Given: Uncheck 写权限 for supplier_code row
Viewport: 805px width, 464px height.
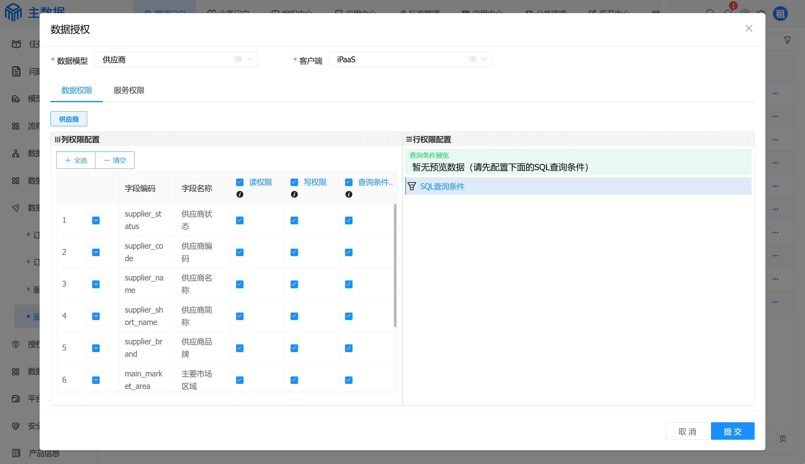Looking at the screenshot, I should click(294, 252).
